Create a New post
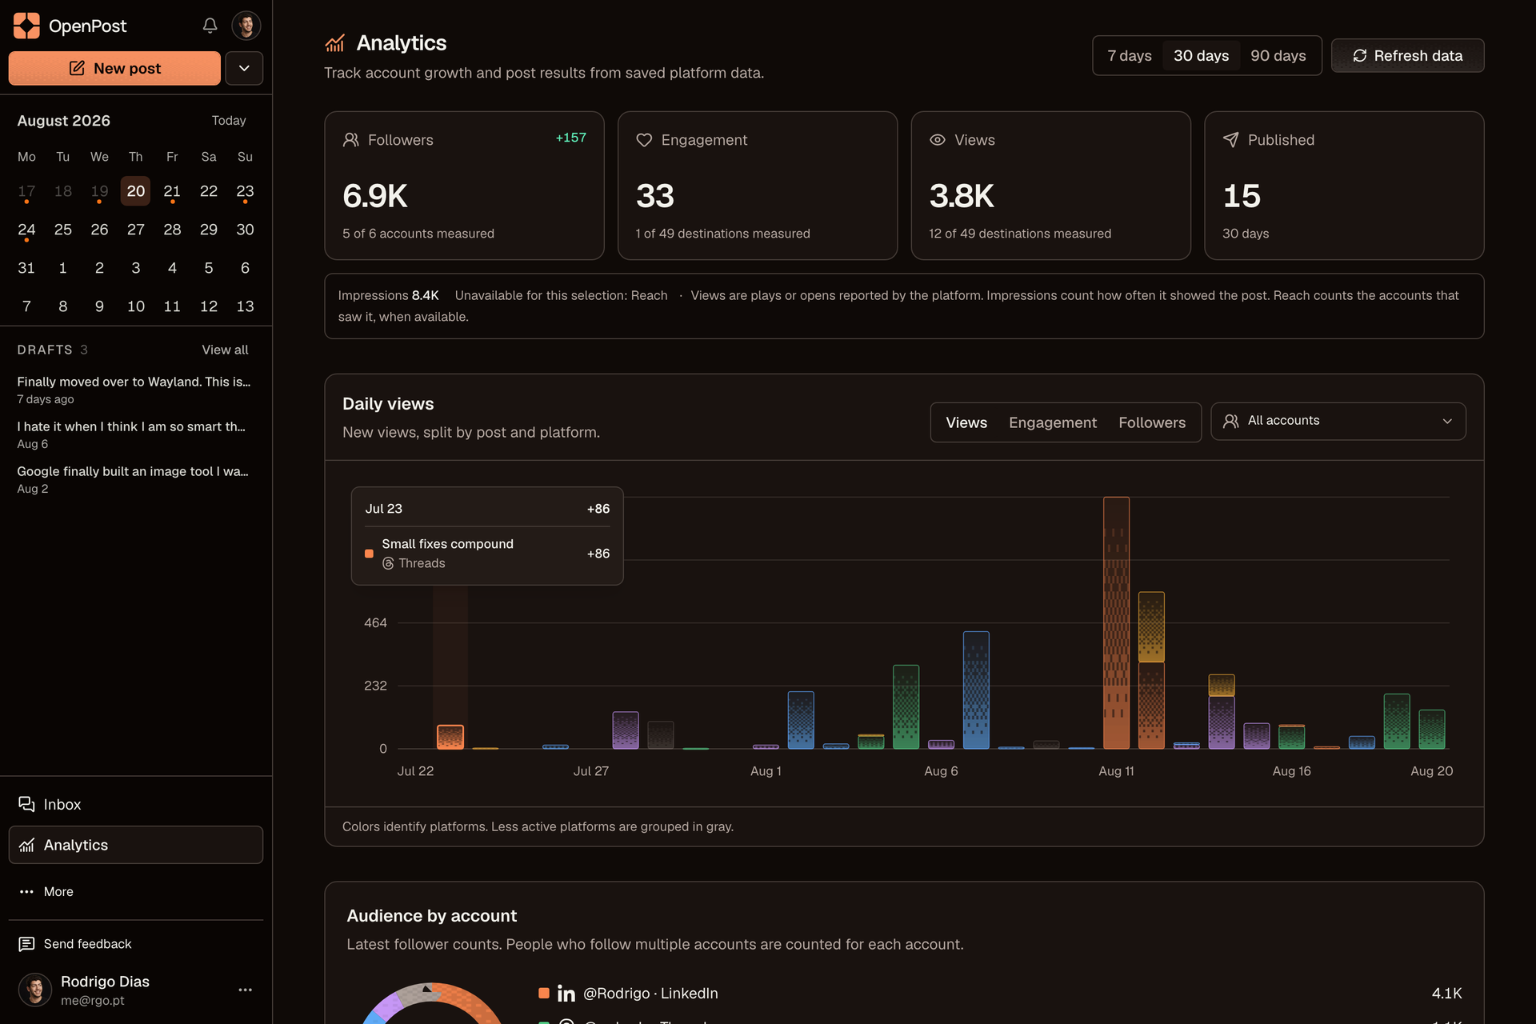Viewport: 1536px width, 1024px height. point(114,68)
